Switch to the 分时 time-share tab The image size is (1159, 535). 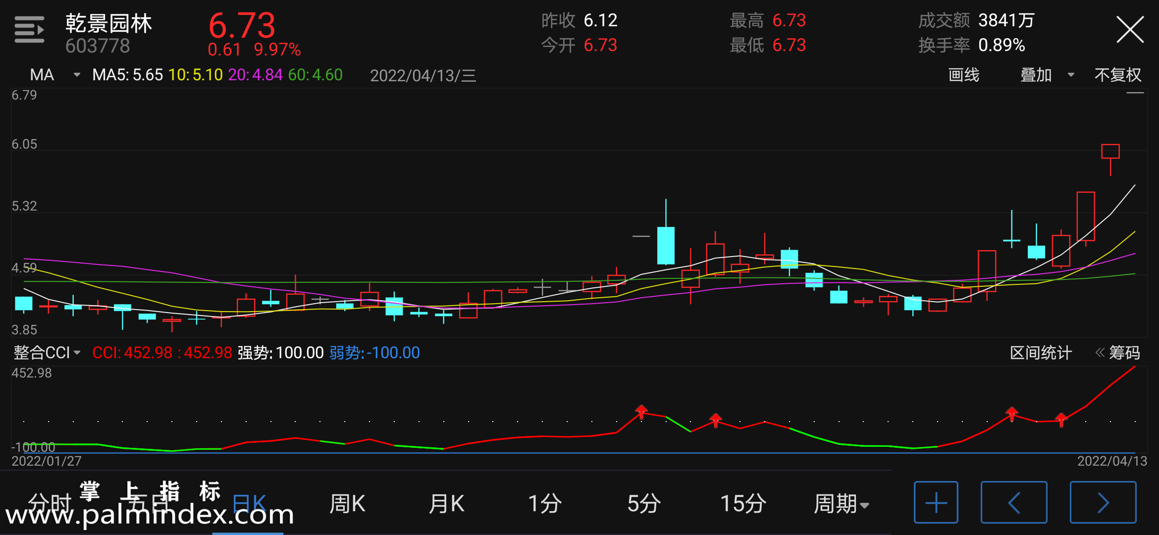[x=50, y=504]
